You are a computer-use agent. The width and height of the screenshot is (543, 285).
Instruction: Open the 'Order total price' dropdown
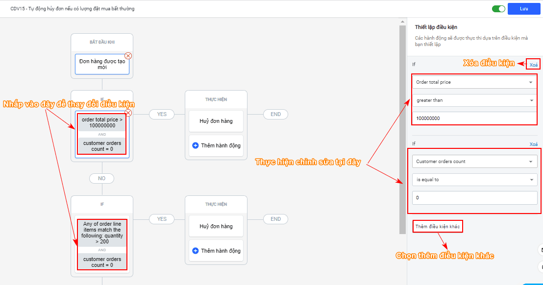[x=474, y=82]
